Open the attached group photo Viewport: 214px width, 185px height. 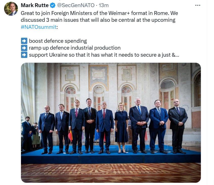pos(111,122)
